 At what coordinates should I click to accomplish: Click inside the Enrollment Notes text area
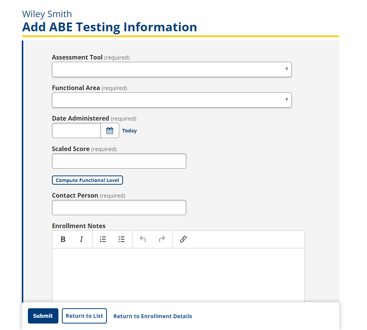[178, 275]
